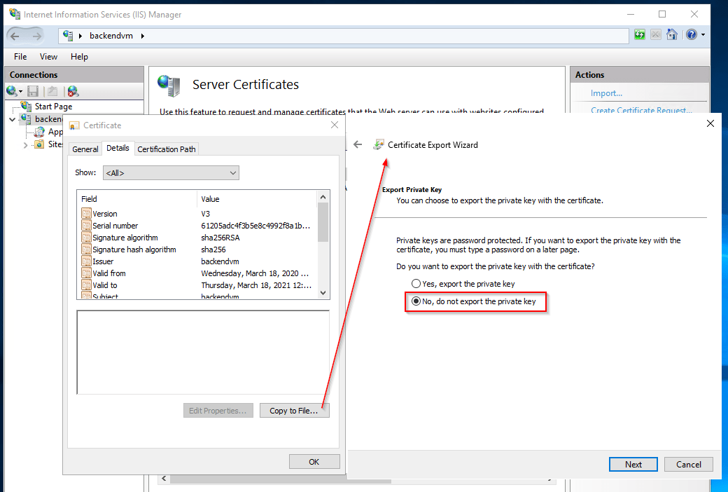728x492 pixels.
Task: Open the Help question mark icon
Action: pos(692,35)
